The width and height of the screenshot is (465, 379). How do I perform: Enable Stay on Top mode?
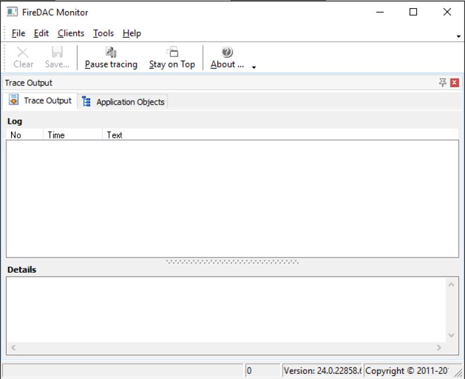click(x=171, y=57)
